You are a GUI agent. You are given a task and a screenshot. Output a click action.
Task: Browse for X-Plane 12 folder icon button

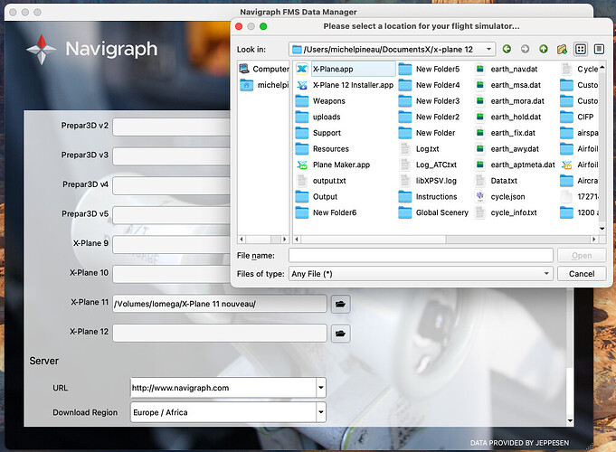pyautogui.click(x=340, y=334)
